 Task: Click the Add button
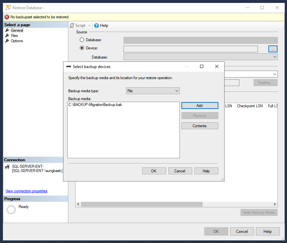tap(199, 105)
